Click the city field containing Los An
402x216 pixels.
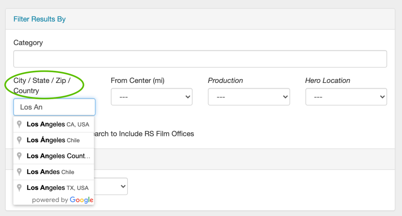click(54, 107)
